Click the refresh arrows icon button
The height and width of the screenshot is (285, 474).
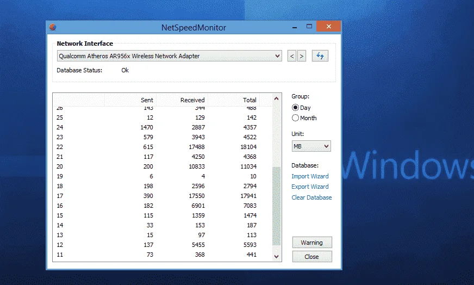pos(320,56)
